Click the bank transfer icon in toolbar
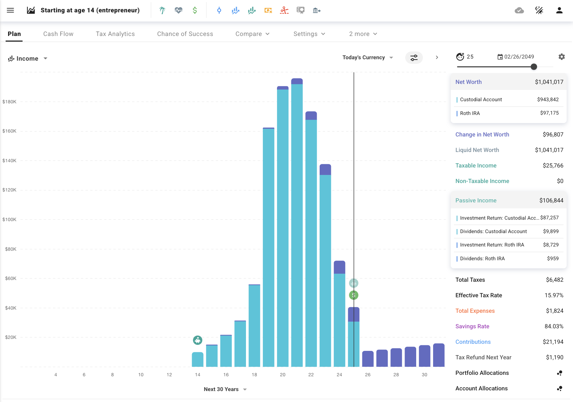Image resolution: width=573 pixels, height=402 pixels. point(316,11)
